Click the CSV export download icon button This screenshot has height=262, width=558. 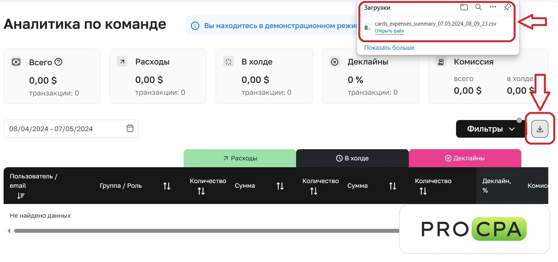click(540, 129)
